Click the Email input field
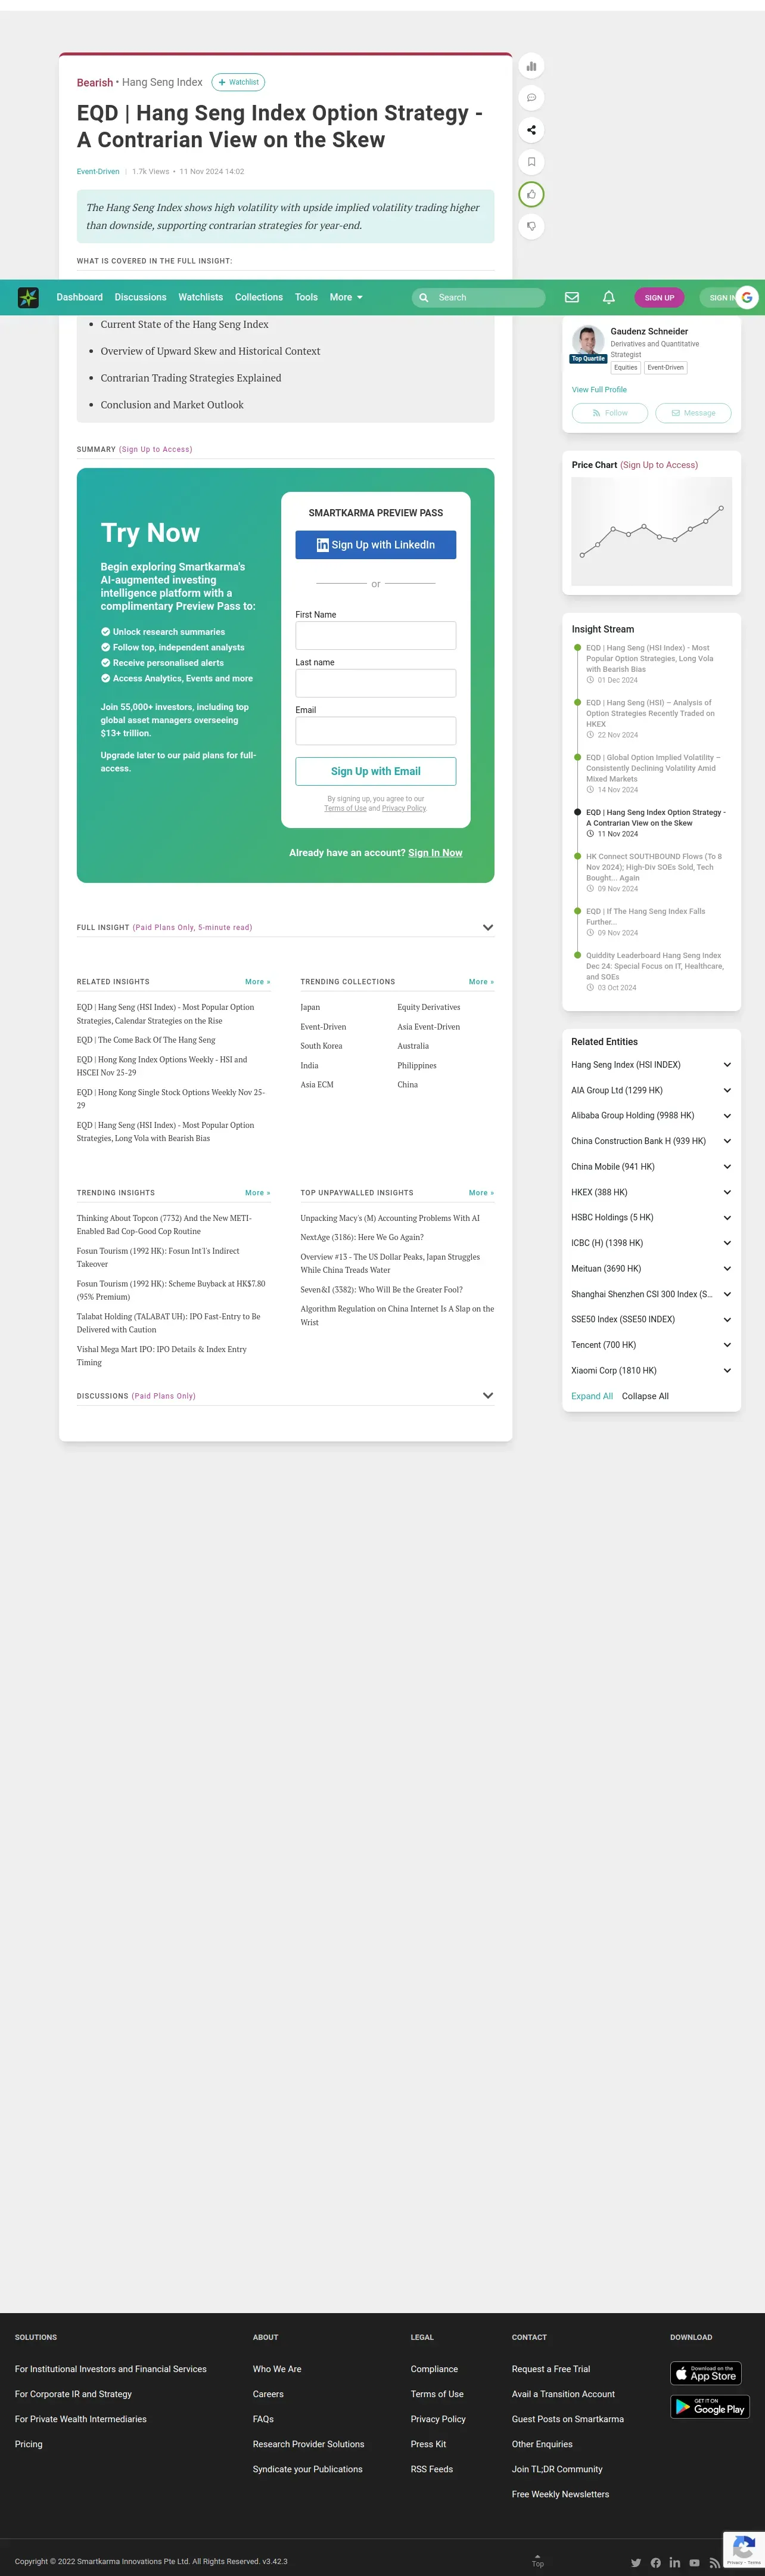The width and height of the screenshot is (765, 2576). [376, 731]
